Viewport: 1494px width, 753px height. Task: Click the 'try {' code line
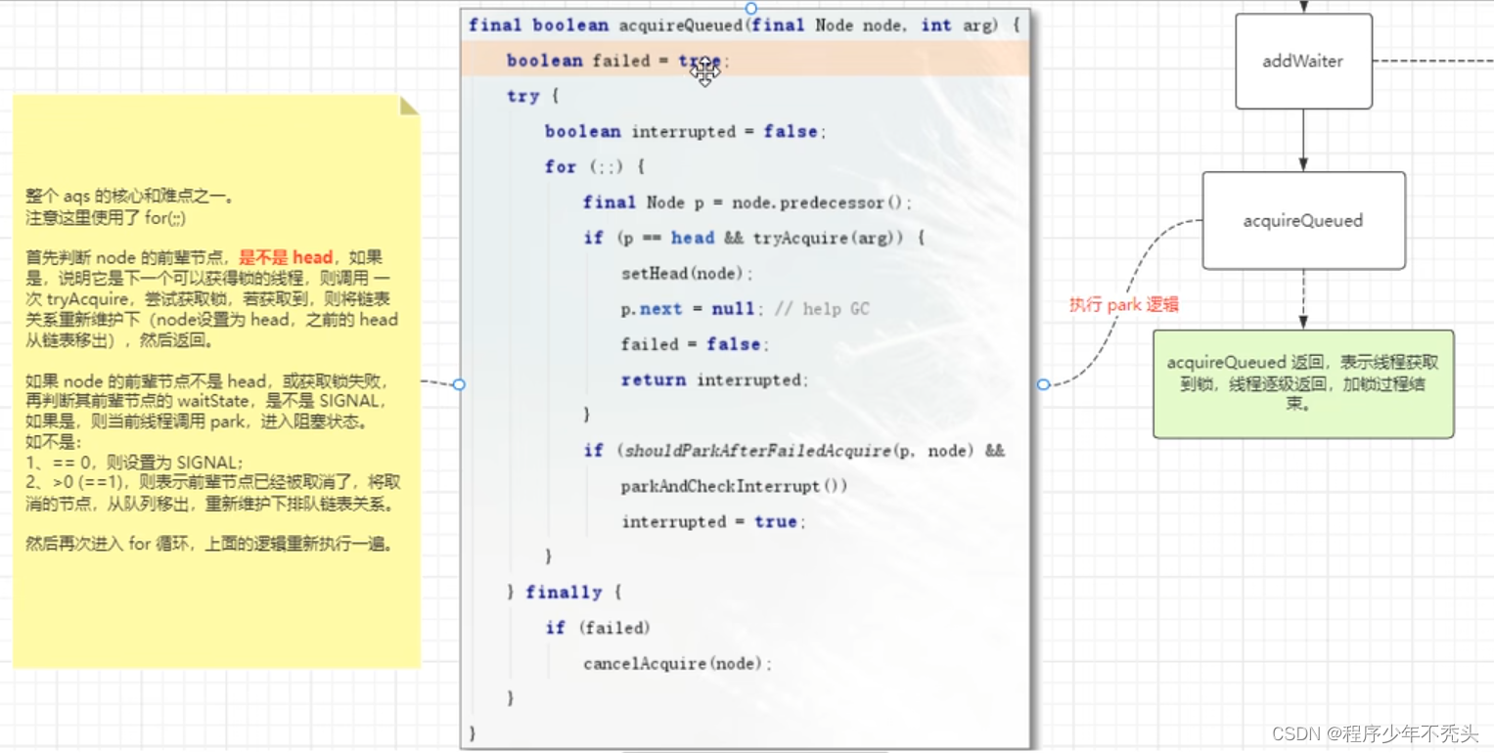point(532,96)
